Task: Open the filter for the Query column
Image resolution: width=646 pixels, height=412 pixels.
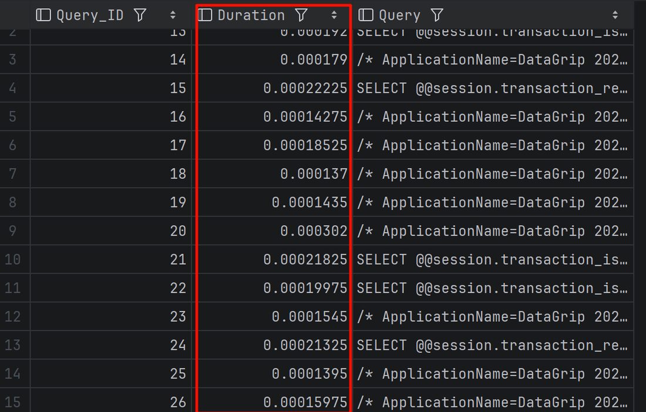Action: coord(437,15)
